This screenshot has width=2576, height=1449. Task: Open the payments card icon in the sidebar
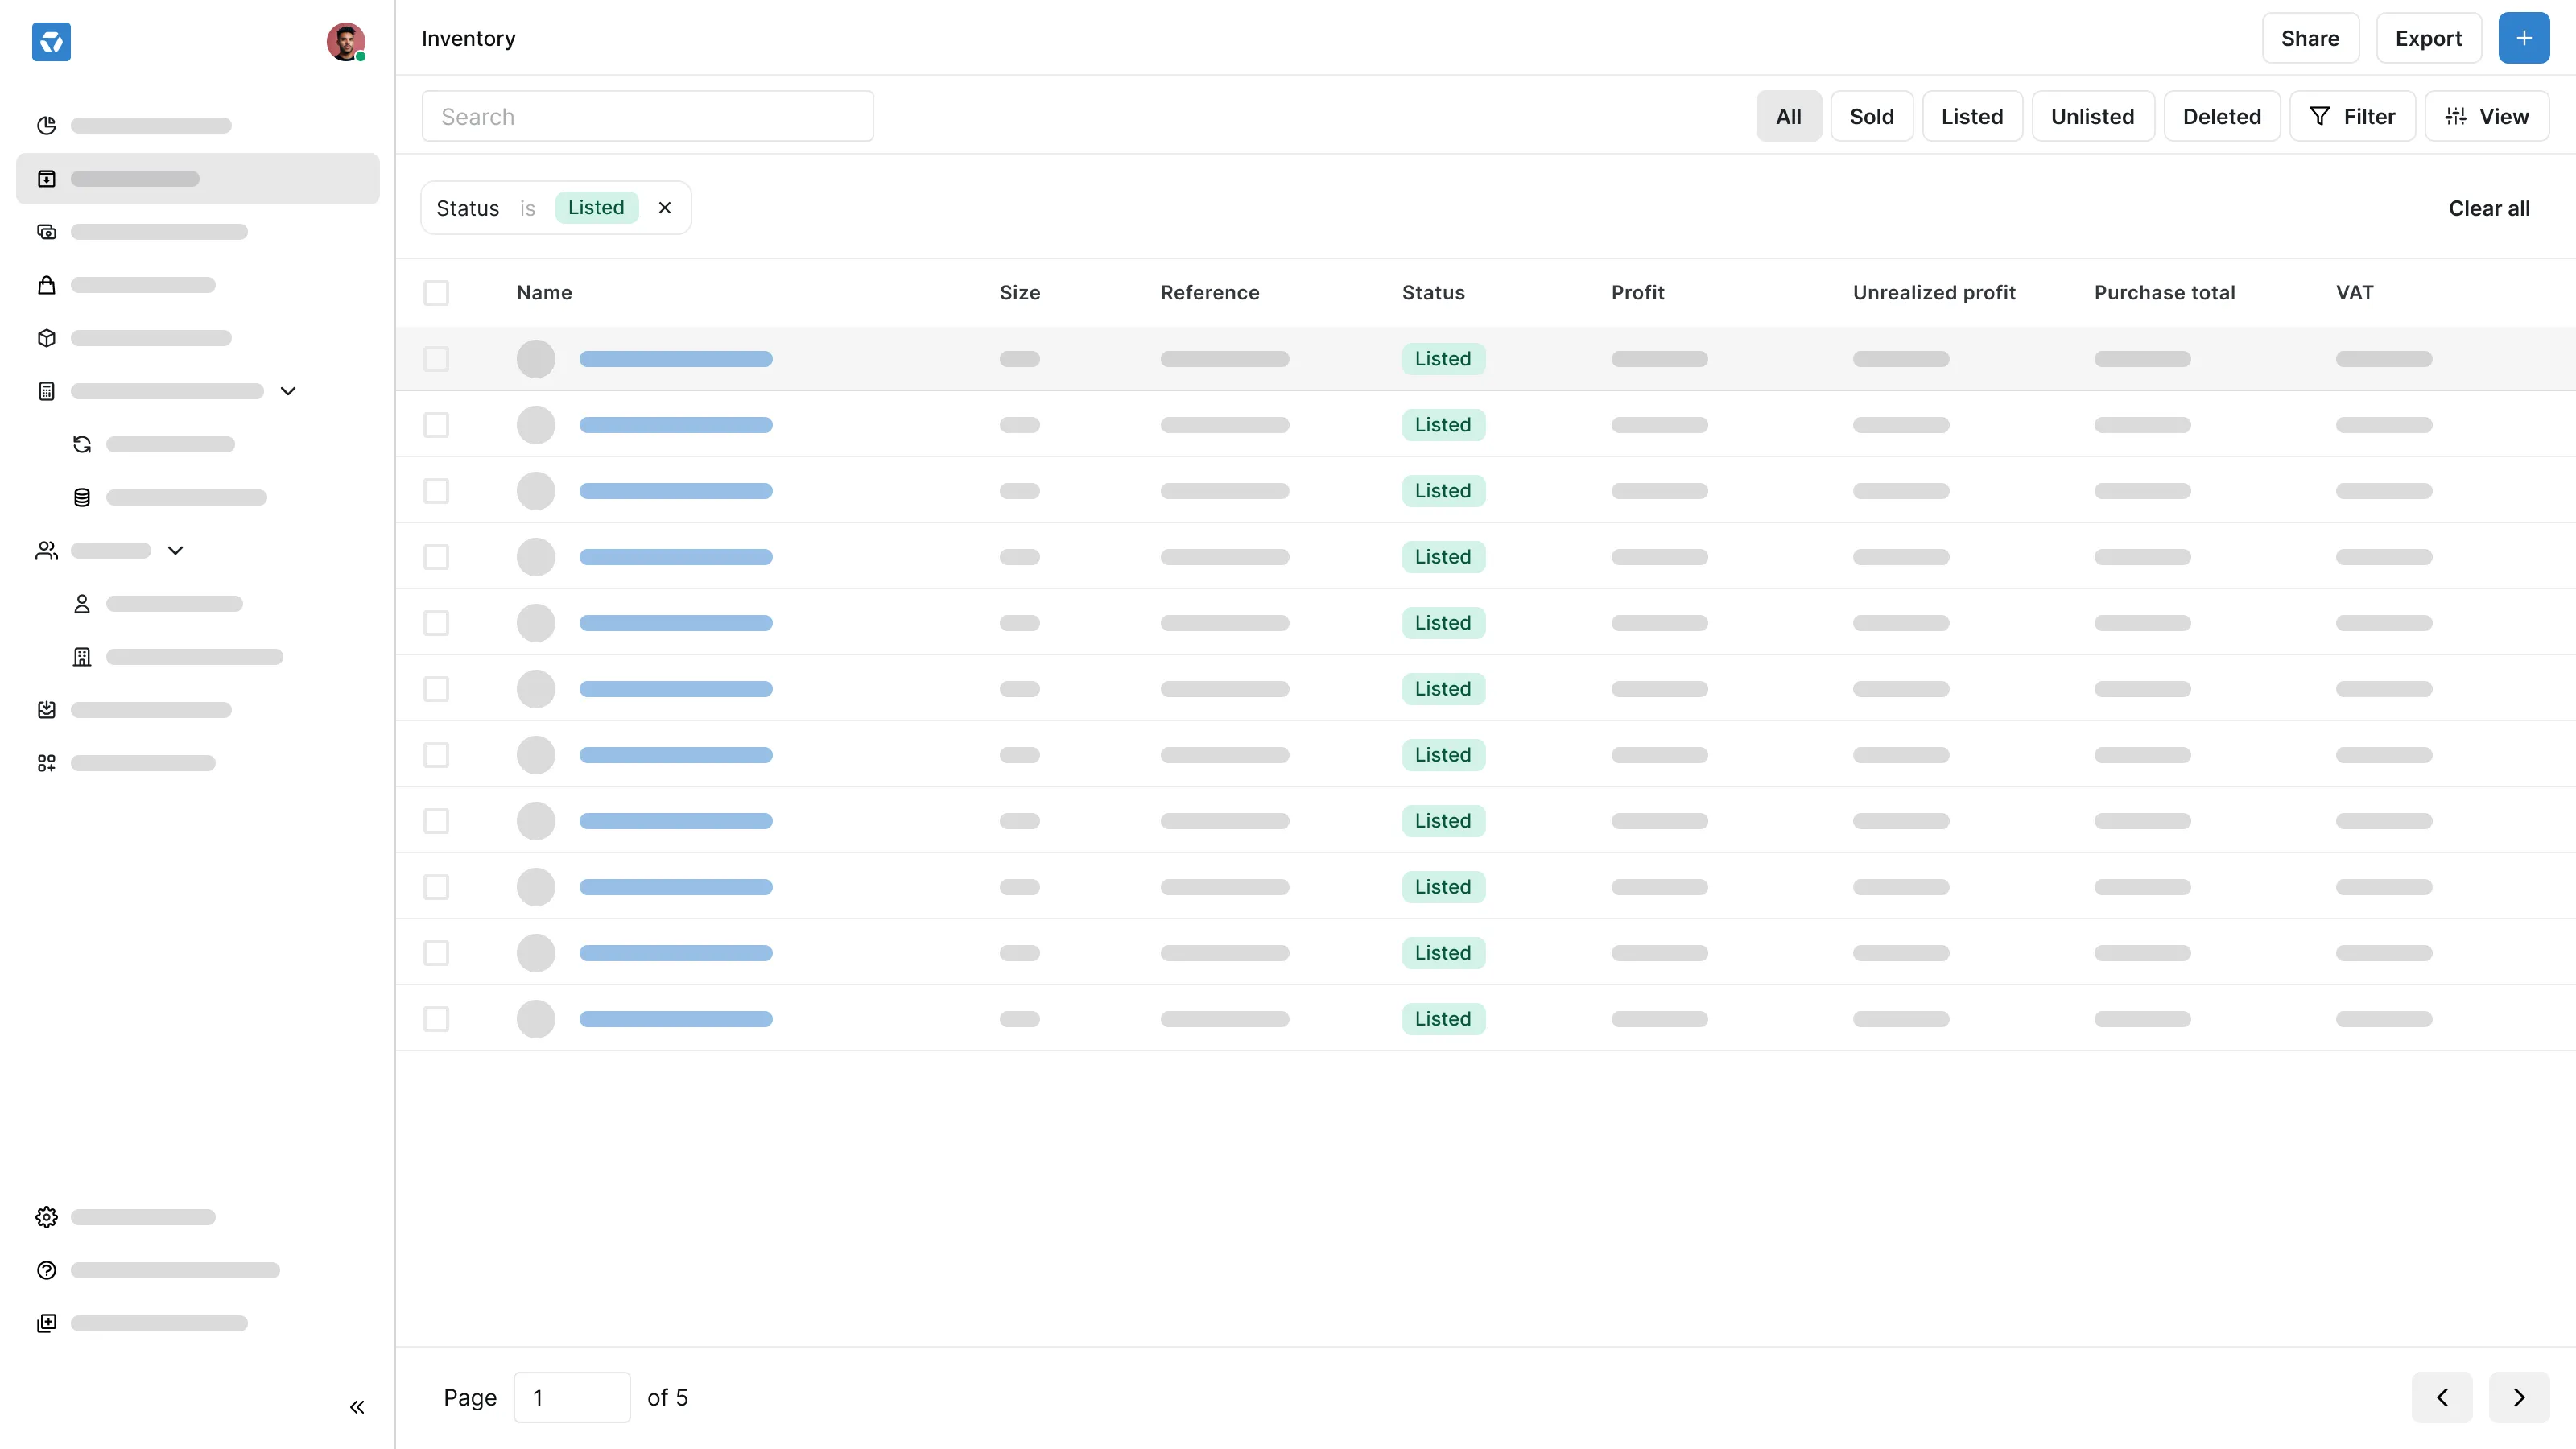pyautogui.click(x=45, y=231)
